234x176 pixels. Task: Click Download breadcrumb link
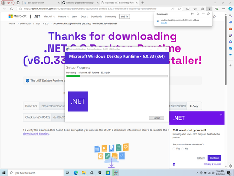25,23
